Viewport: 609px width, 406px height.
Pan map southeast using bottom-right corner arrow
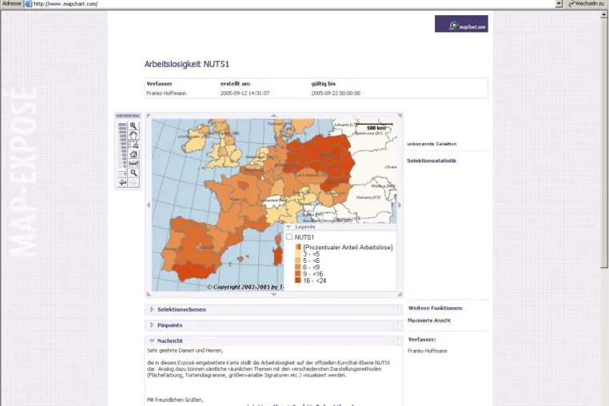[400, 294]
